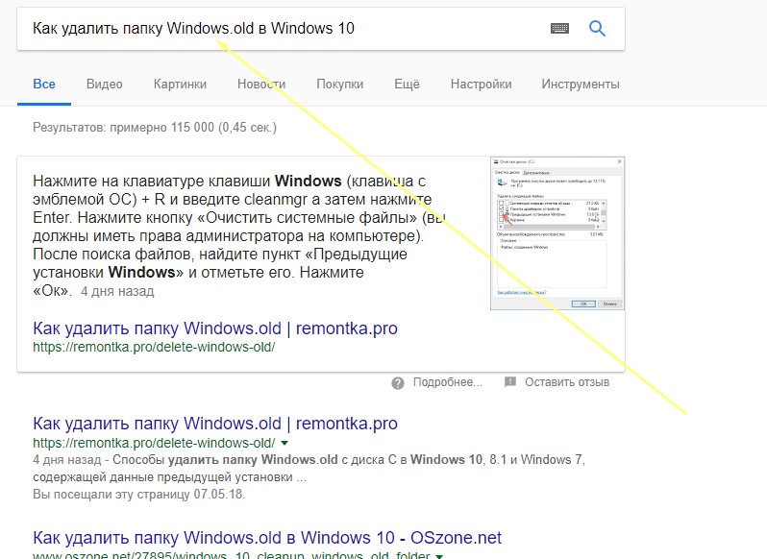Viewport: 767px width, 559px height.
Task: Click the Подробнее link
Action: pyautogui.click(x=448, y=382)
